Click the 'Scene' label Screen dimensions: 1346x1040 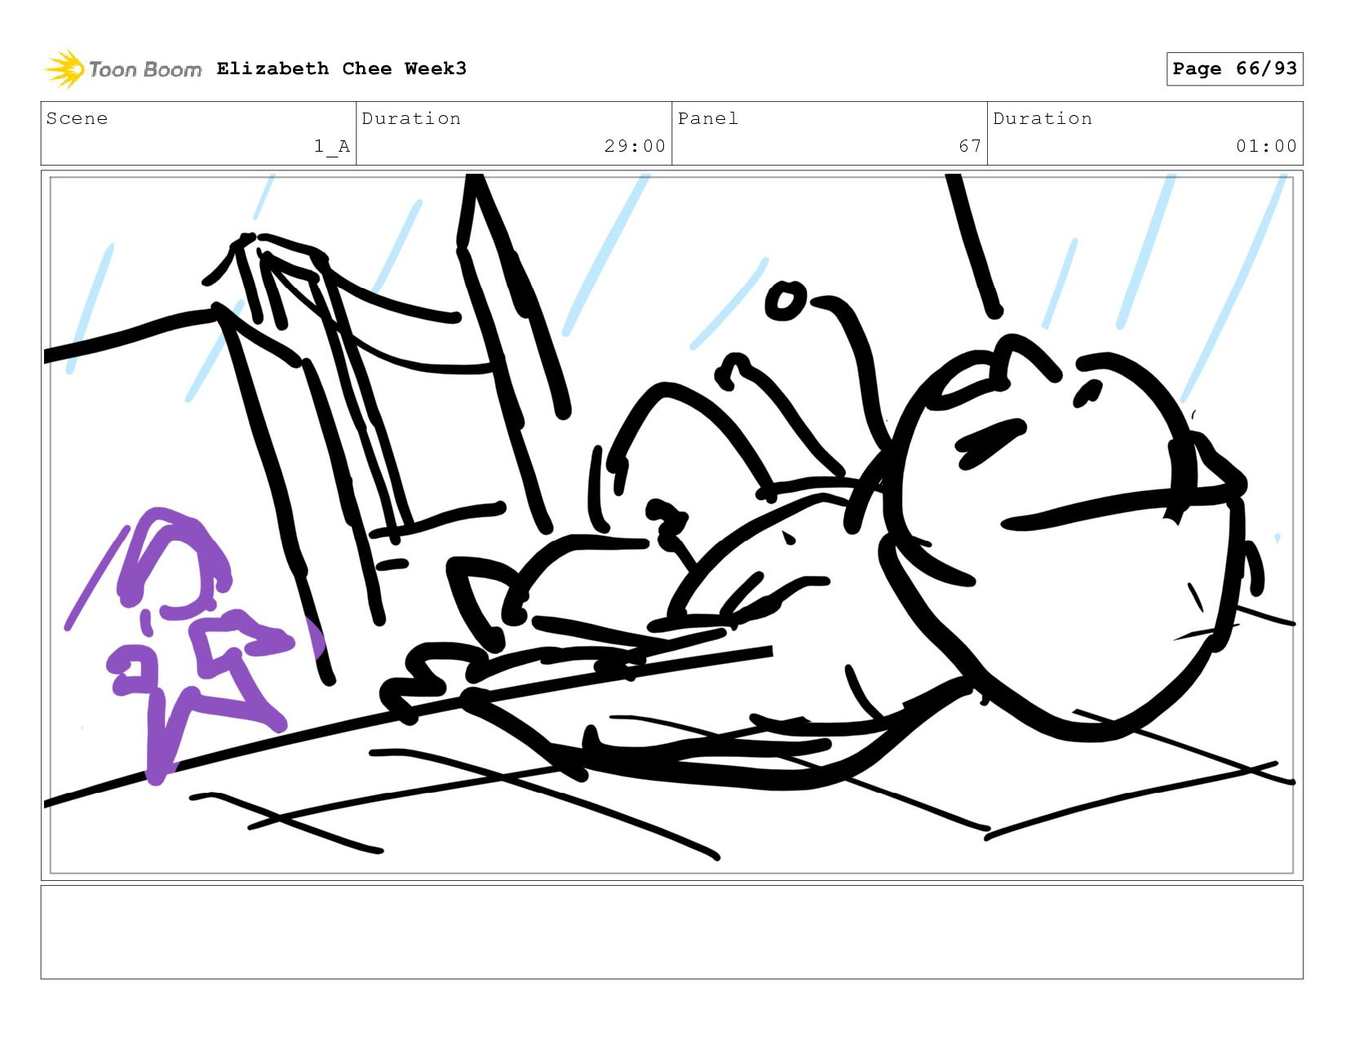point(77,118)
